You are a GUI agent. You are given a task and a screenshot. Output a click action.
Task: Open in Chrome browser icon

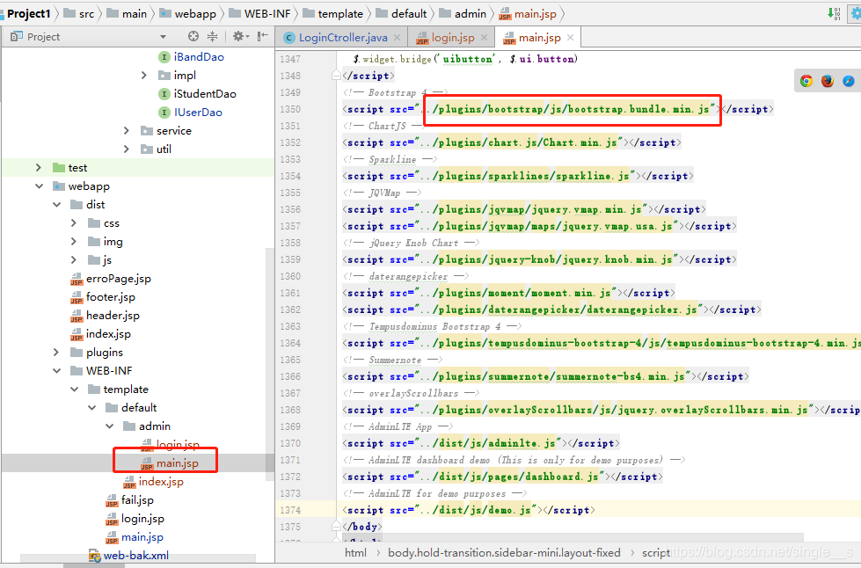click(x=806, y=81)
